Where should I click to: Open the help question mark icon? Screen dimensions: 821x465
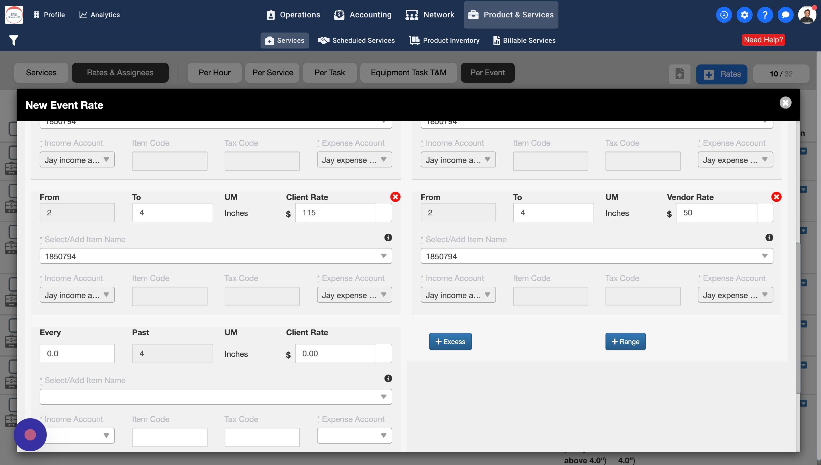tap(765, 15)
